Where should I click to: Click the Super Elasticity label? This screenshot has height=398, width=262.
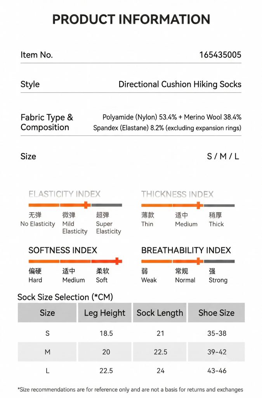click(x=108, y=227)
